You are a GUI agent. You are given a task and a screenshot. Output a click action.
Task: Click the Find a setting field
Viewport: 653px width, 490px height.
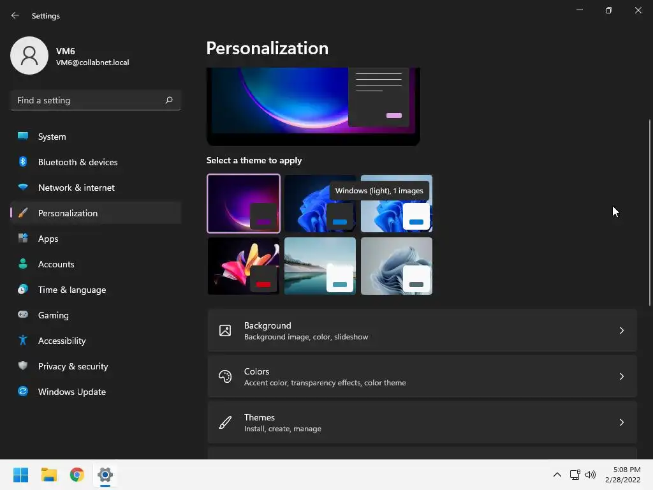click(96, 100)
